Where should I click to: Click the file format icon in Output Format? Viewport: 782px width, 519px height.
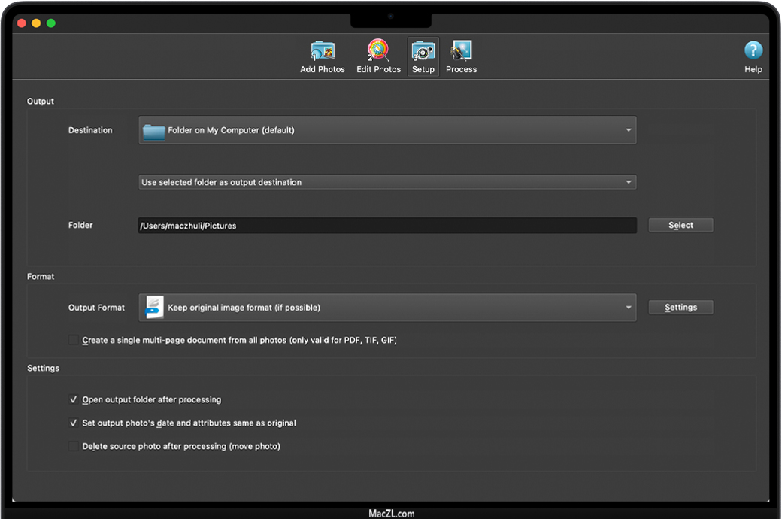154,307
